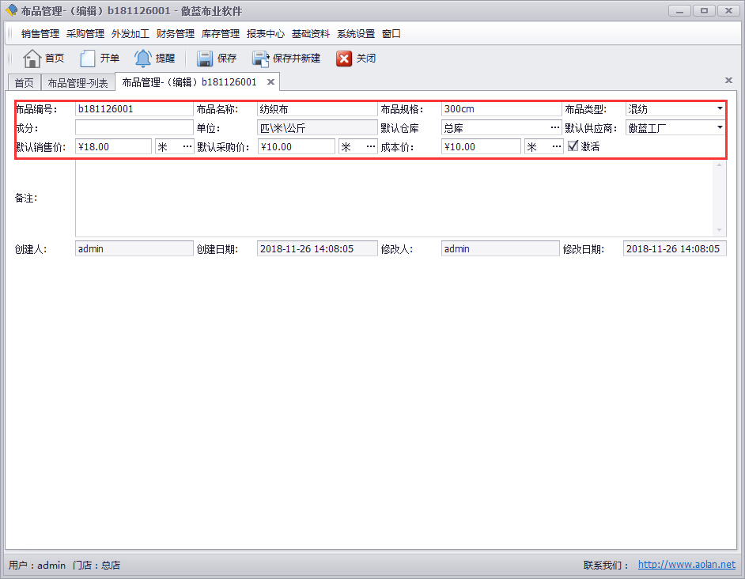Expand the 默认供应商 dropdown arrow
The image size is (745, 579).
point(720,127)
